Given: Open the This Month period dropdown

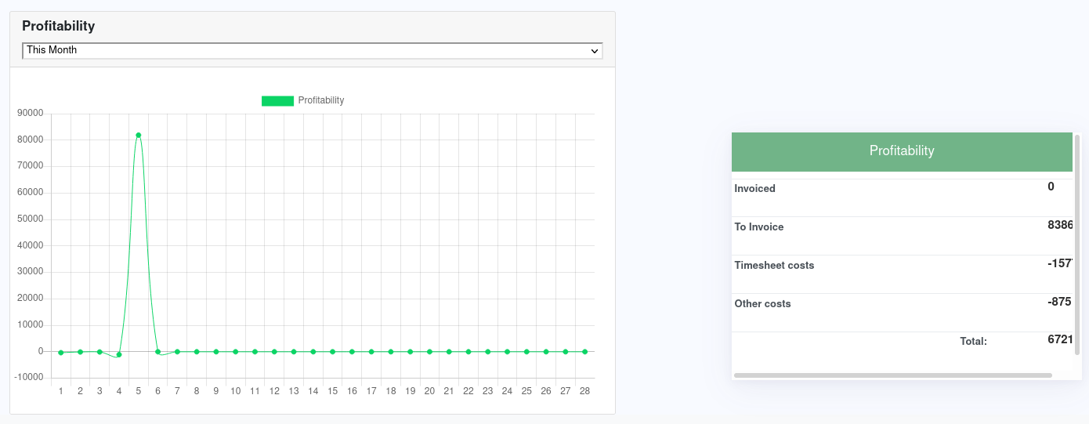Looking at the screenshot, I should [312, 50].
